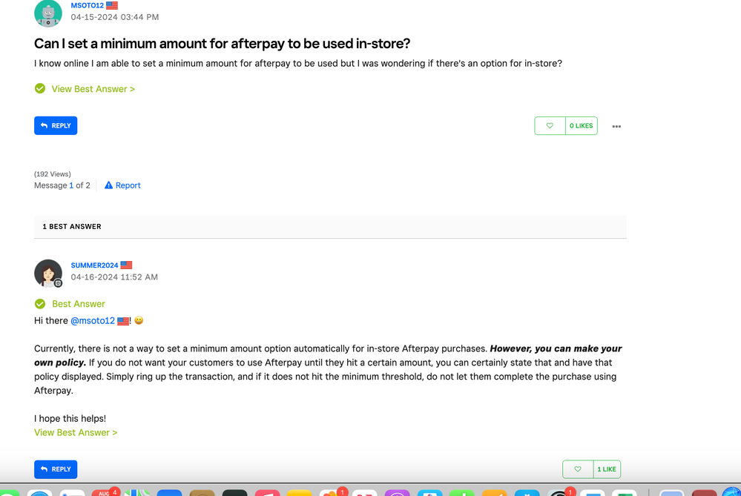Open the Calendar app in the dock
Viewport: 741px width, 496px height.
click(x=104, y=492)
